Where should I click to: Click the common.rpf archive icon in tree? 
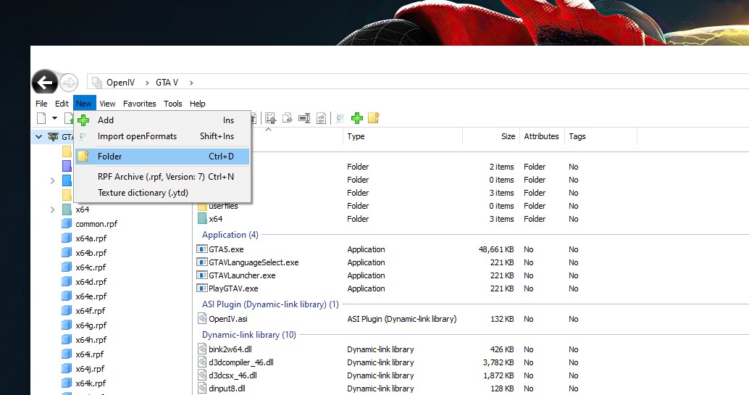67,224
